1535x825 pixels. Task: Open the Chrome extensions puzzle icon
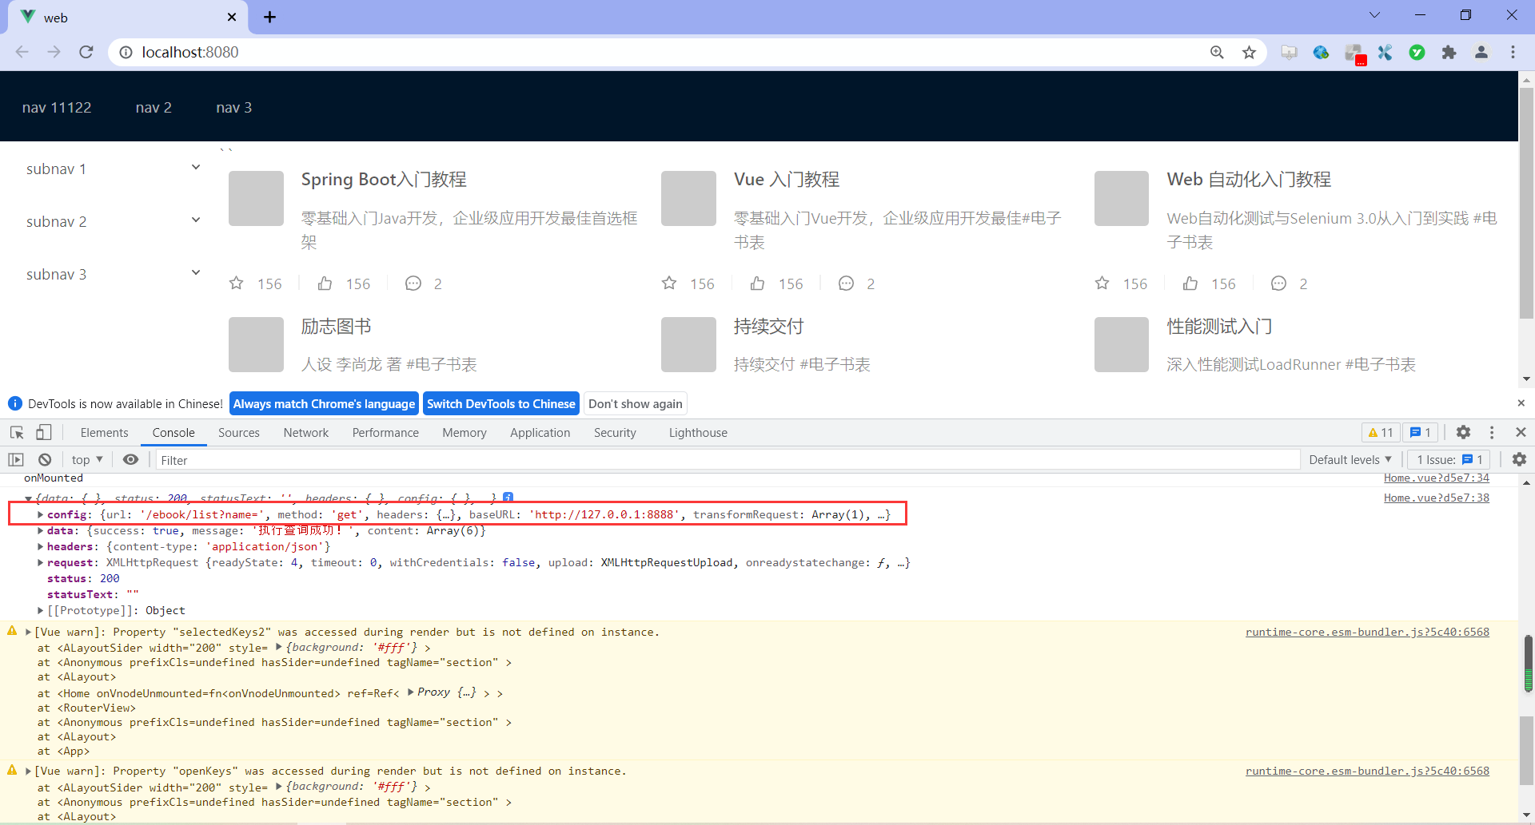(x=1449, y=52)
